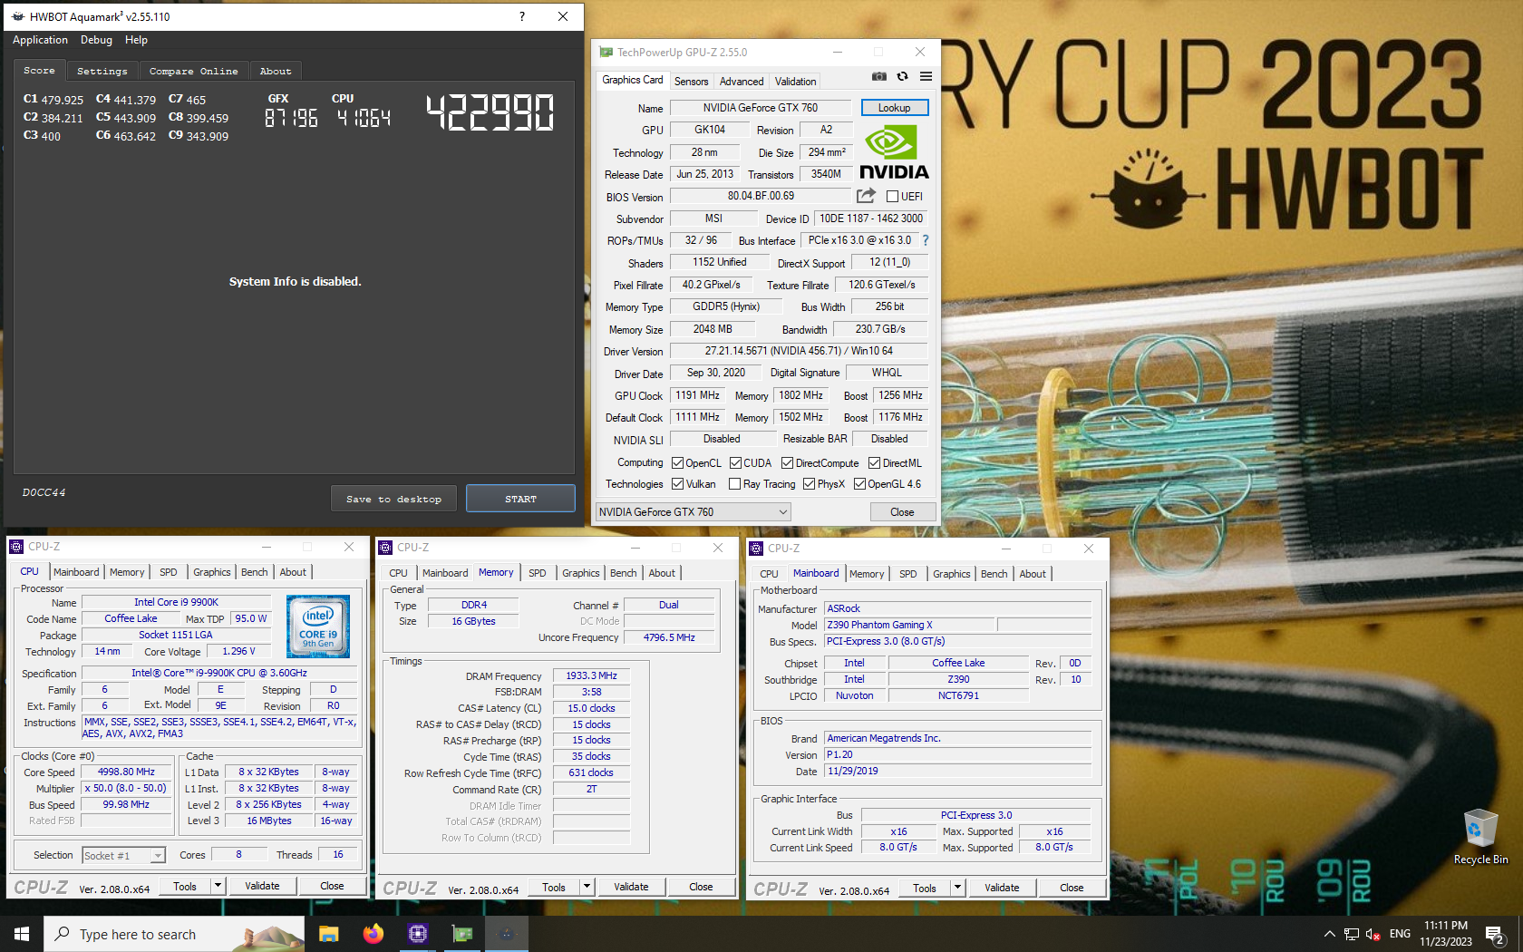Show hidden tray icons chevron
The height and width of the screenshot is (952, 1523).
click(x=1329, y=934)
